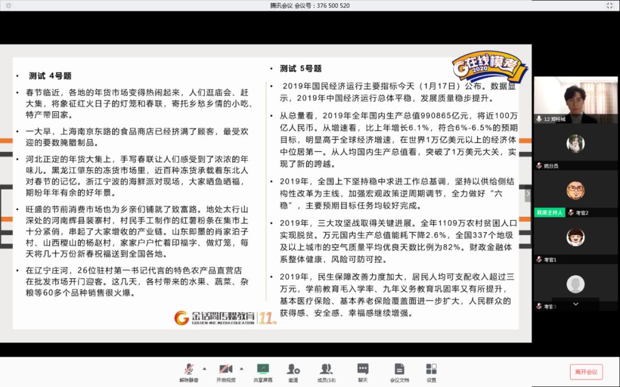The height and width of the screenshot is (387, 620).
Task: Click the 联席主持人 co-host badge
Action: click(x=549, y=213)
